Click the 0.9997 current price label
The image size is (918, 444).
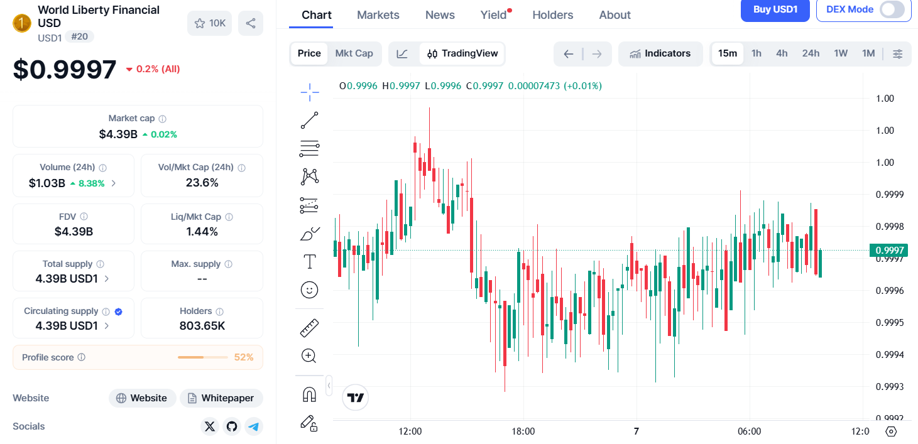click(x=888, y=251)
